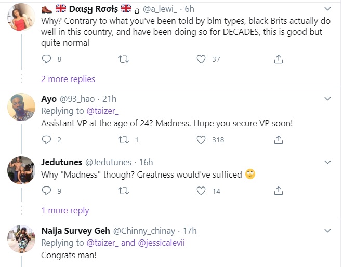
Task: Open chevron menu on Jedutunes' tweet
Action: pos(328,163)
